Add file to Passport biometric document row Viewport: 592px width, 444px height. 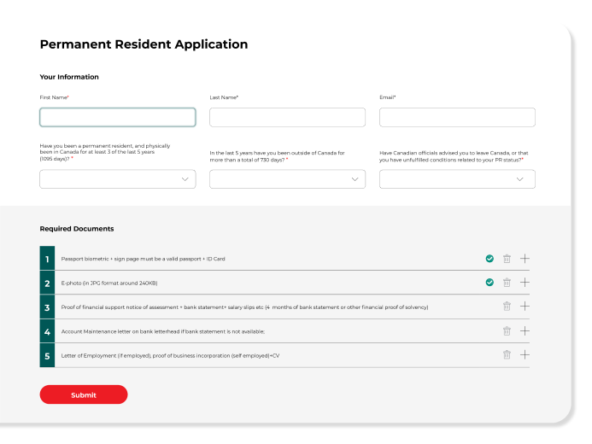[x=525, y=259]
